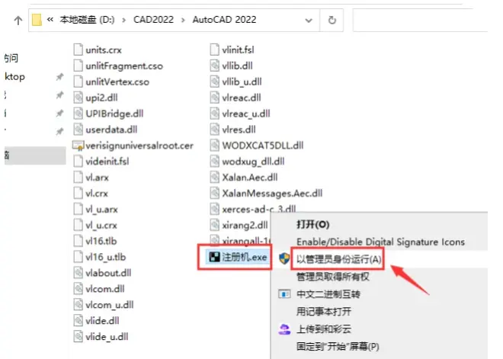Click the vlcom.dll file icon
Screen dimensions: 503x359
[78, 289]
